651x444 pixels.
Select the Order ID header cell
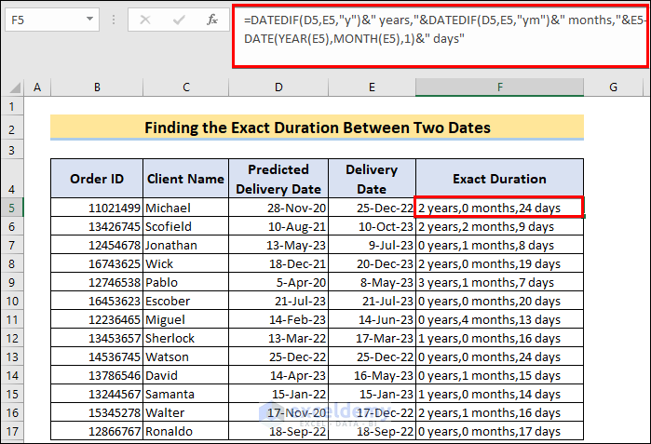pyautogui.click(x=97, y=179)
